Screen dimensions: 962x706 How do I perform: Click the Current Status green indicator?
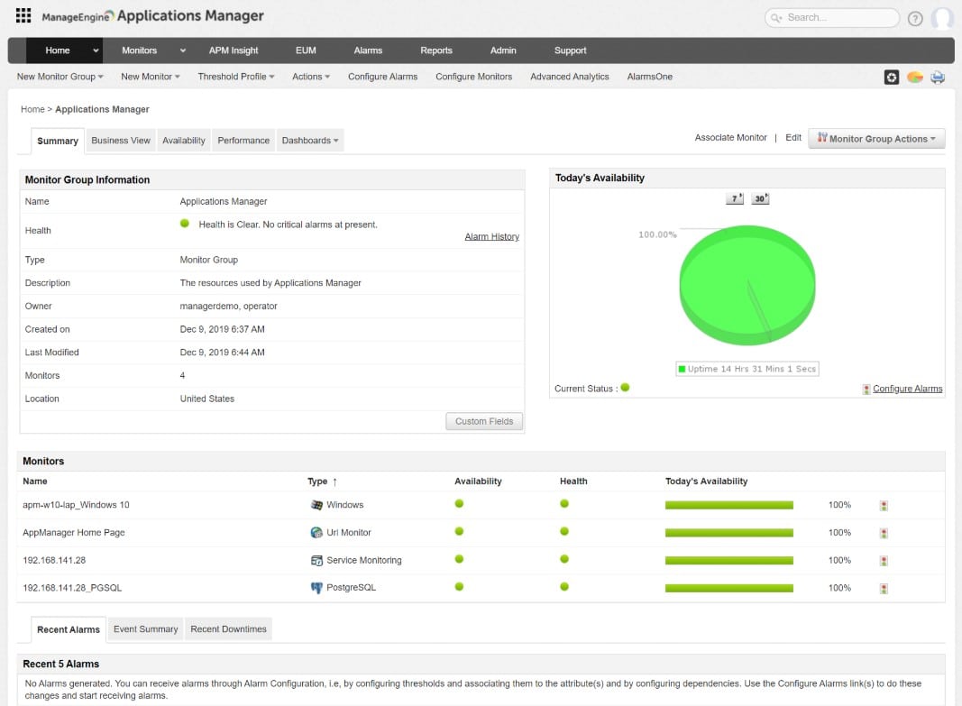tap(625, 387)
